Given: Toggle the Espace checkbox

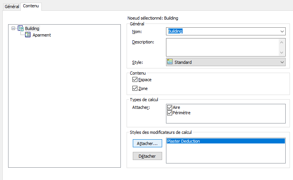Looking at the screenshot, I should 135,80.
